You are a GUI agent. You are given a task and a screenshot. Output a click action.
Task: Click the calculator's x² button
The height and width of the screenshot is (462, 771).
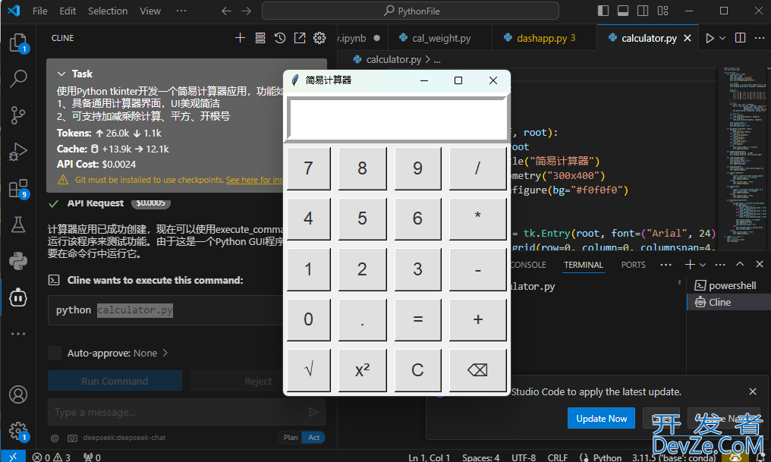(363, 370)
